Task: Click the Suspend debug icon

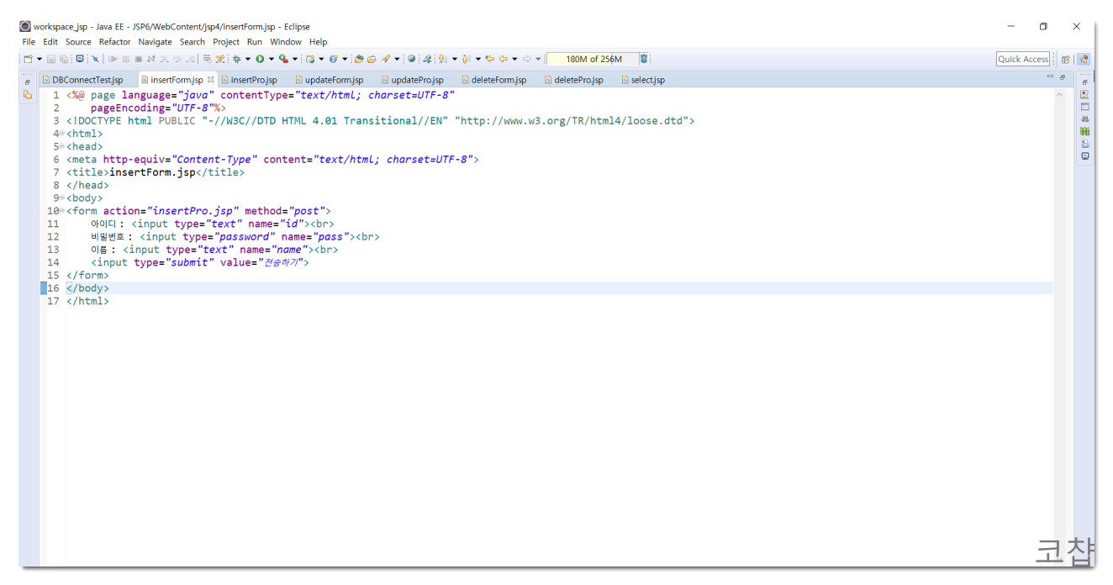Action: point(126,59)
